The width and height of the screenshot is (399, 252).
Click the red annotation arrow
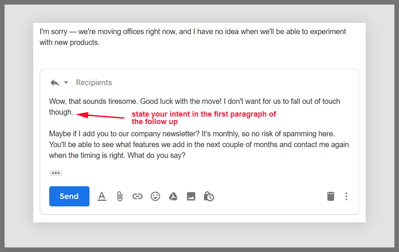(101, 115)
